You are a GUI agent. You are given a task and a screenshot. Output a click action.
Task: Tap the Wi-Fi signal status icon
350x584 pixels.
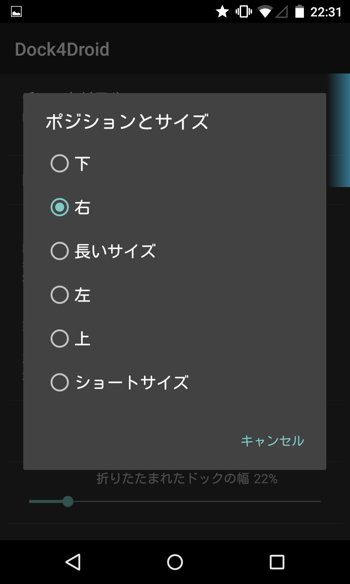click(x=265, y=12)
